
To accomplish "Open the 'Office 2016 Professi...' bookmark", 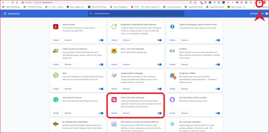I will coord(98,7).
